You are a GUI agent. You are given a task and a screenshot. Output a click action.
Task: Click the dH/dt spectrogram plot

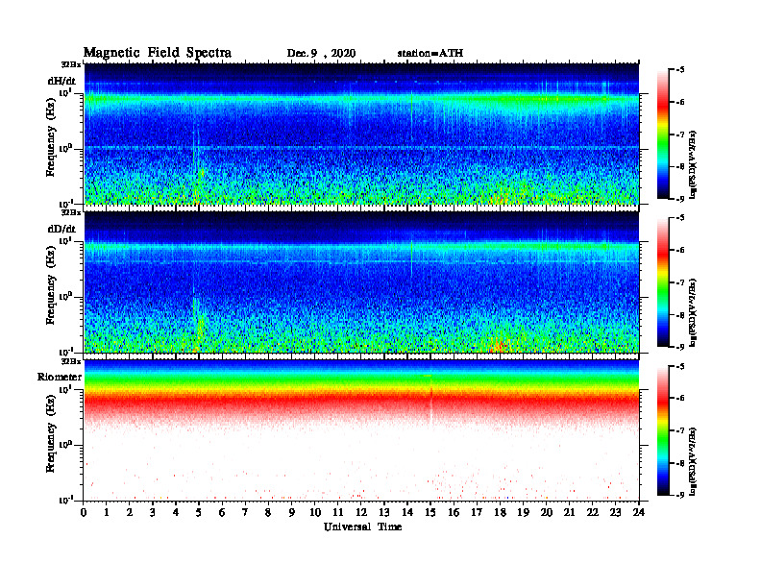pyautogui.click(x=361, y=134)
